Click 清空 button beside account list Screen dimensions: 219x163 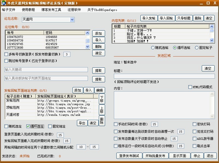(99, 53)
